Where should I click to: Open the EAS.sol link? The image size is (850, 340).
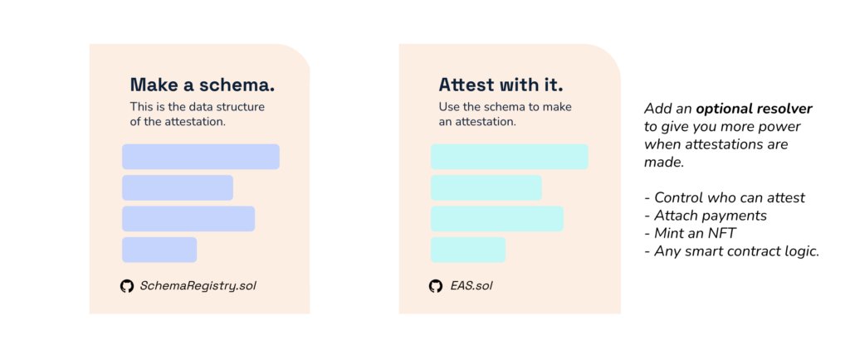pyautogui.click(x=471, y=286)
